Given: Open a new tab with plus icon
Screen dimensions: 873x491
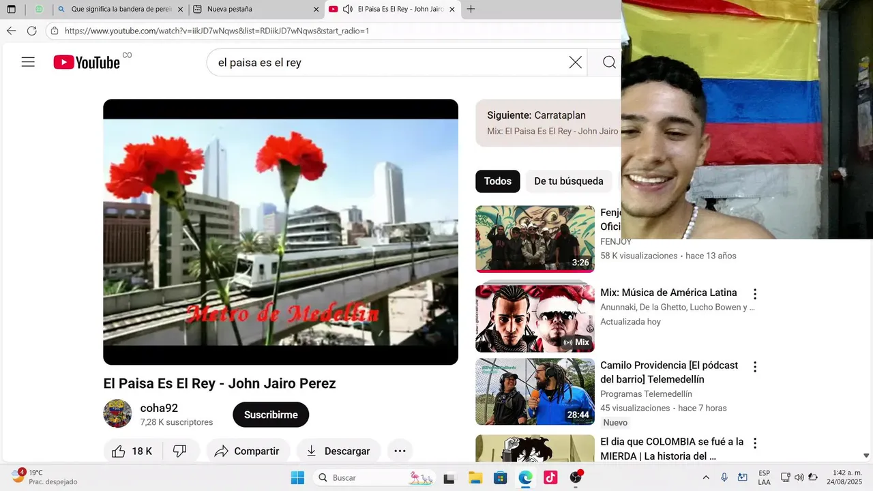Looking at the screenshot, I should point(471,9).
